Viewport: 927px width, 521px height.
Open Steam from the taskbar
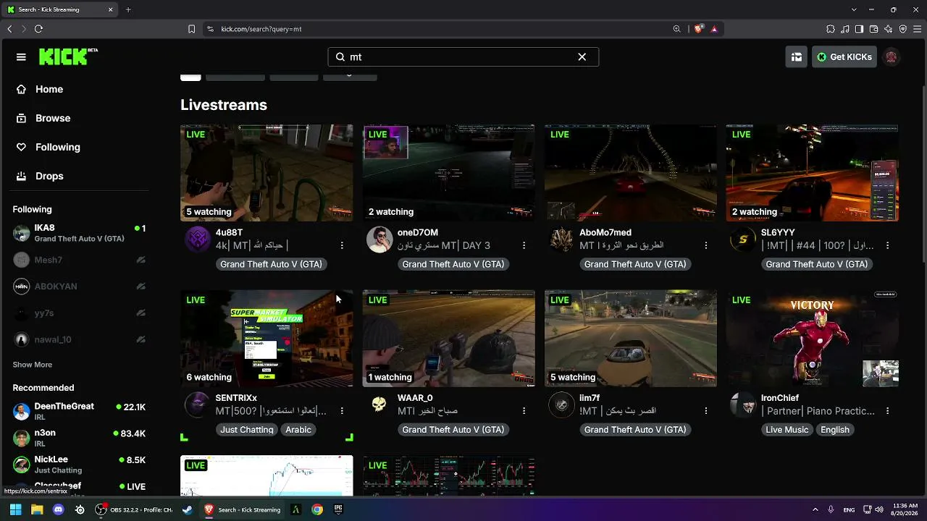187,509
